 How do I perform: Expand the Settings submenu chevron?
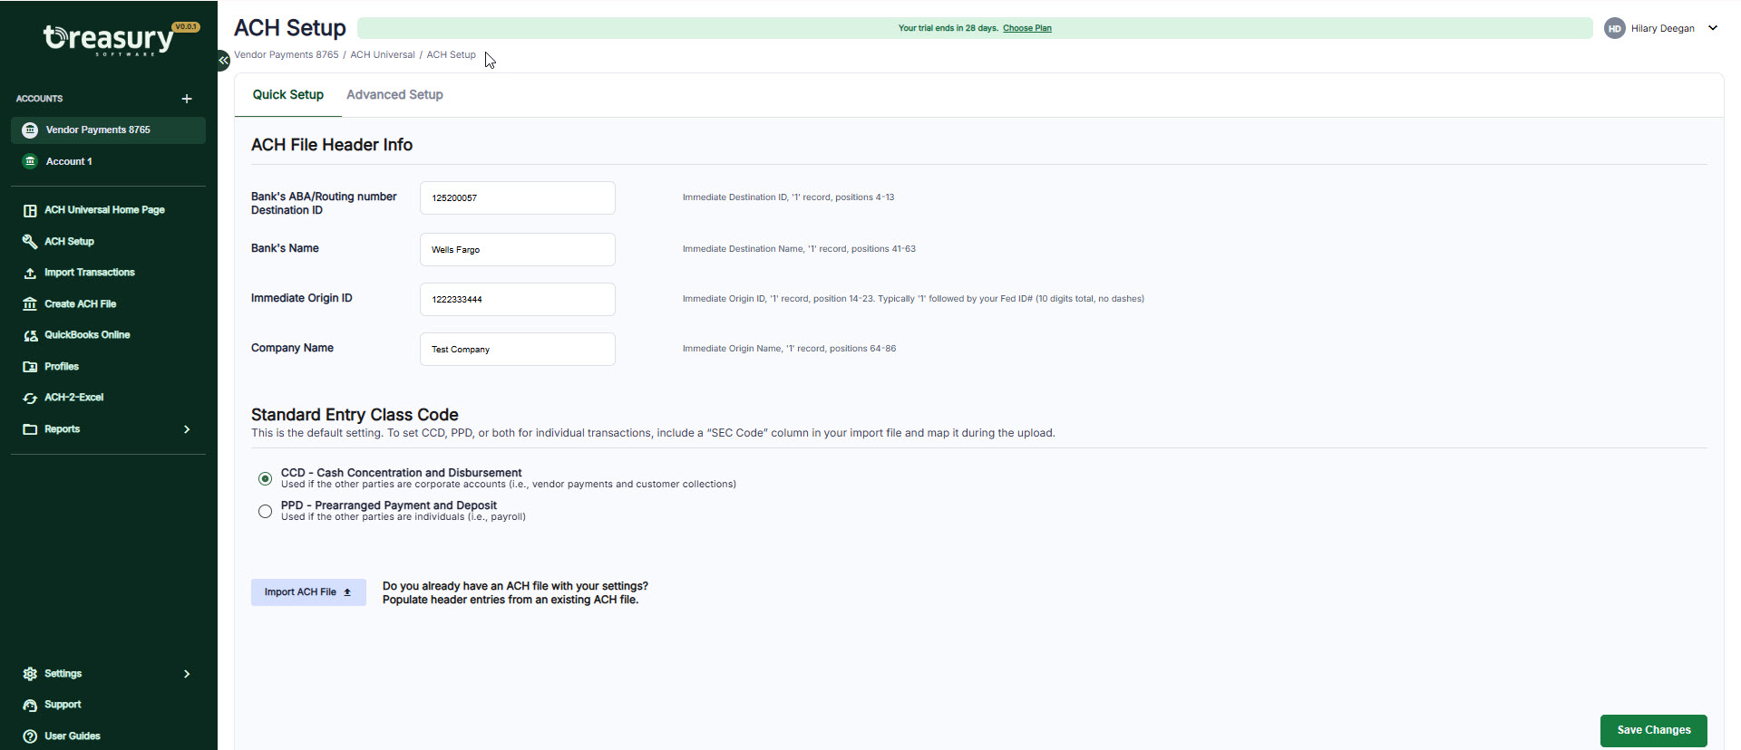click(187, 674)
